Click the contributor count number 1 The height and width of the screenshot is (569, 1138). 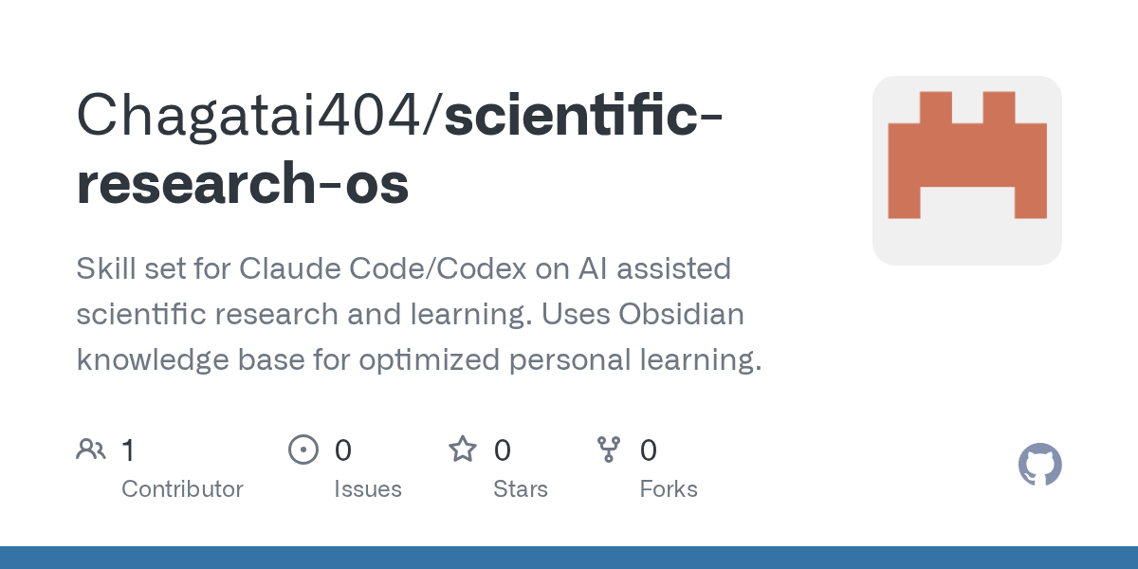(128, 450)
